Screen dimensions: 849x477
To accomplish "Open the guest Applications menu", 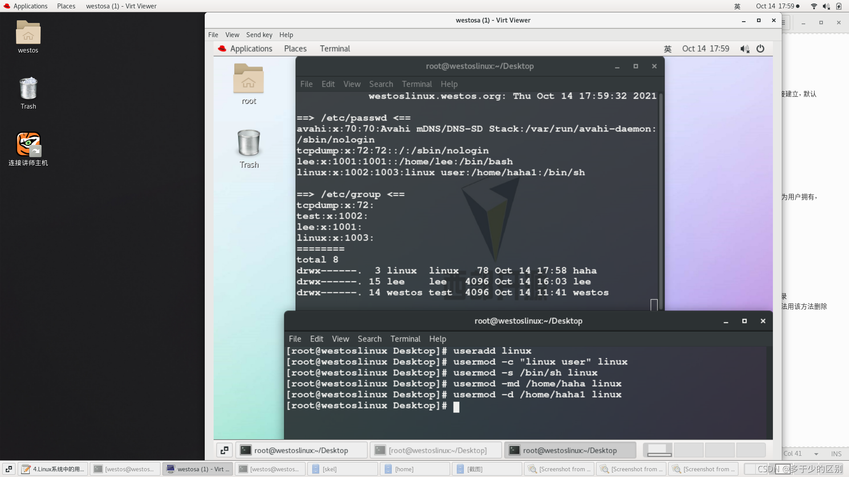I will [251, 49].
